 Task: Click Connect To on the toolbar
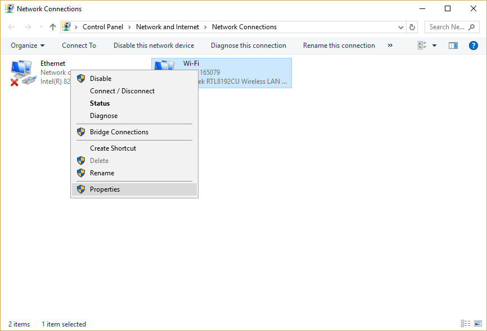click(79, 45)
